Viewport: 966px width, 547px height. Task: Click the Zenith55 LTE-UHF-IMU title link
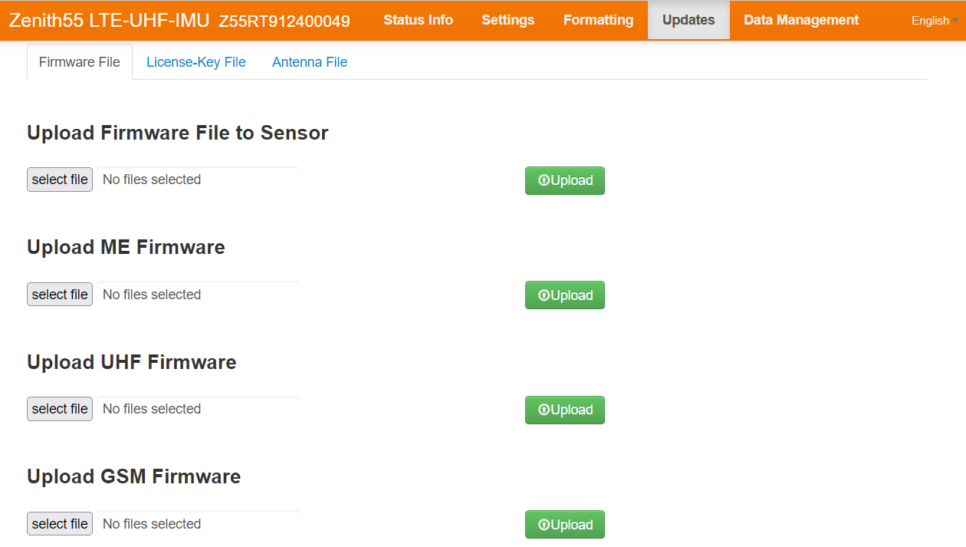[109, 21]
